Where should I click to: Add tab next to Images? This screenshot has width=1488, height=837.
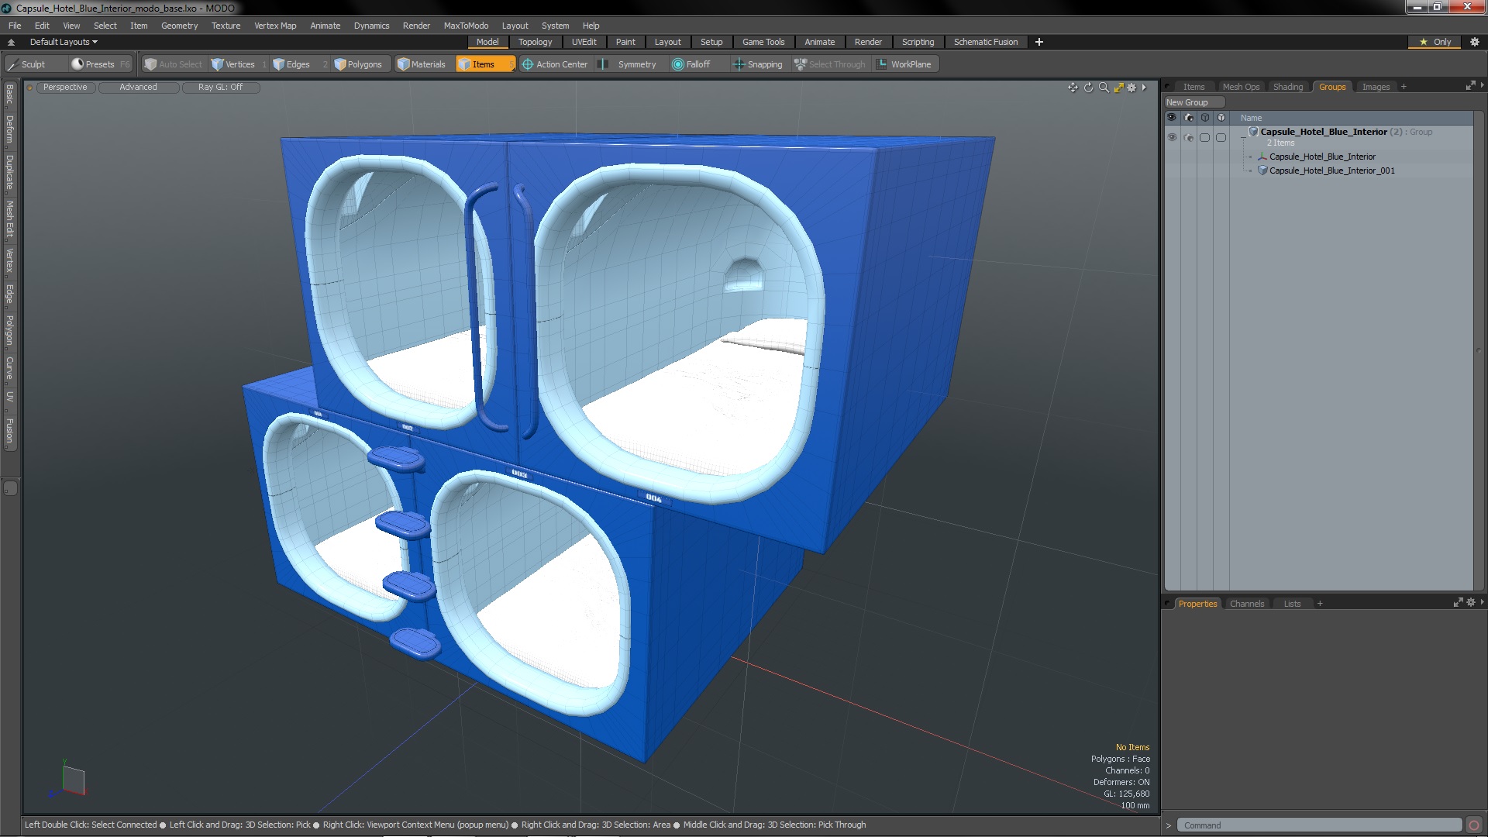tap(1404, 87)
